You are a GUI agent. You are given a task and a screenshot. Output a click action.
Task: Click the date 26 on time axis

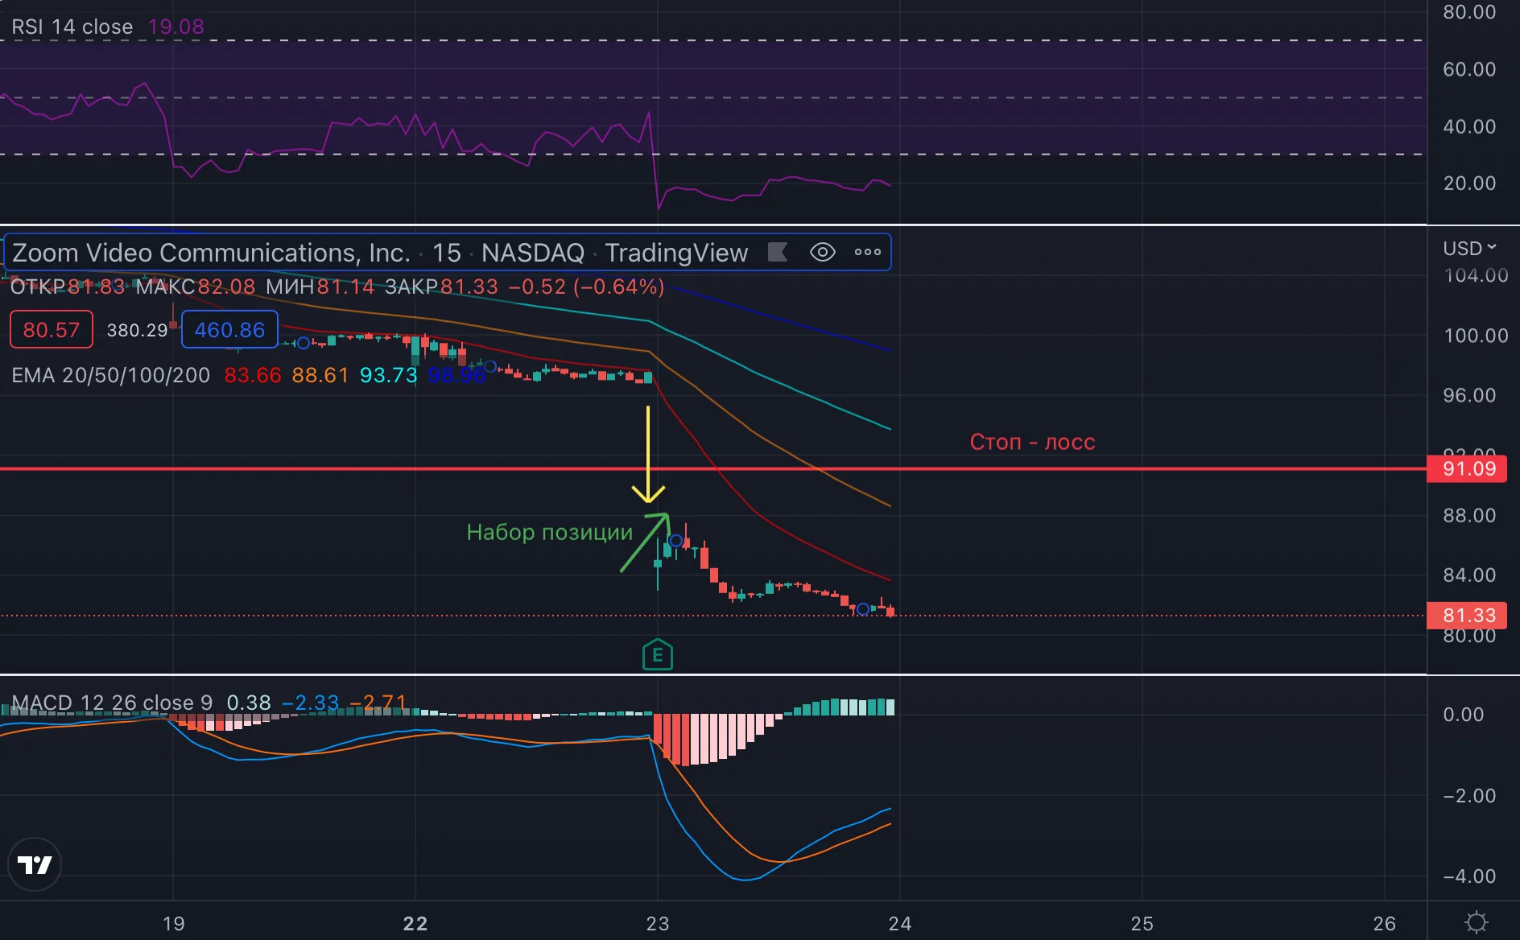point(1385,923)
